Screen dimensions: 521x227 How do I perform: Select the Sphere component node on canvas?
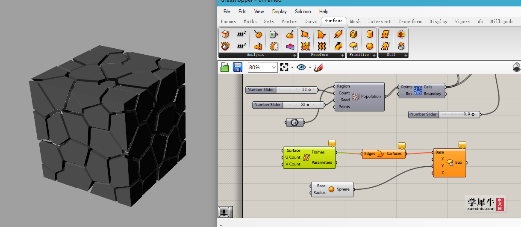point(332,189)
